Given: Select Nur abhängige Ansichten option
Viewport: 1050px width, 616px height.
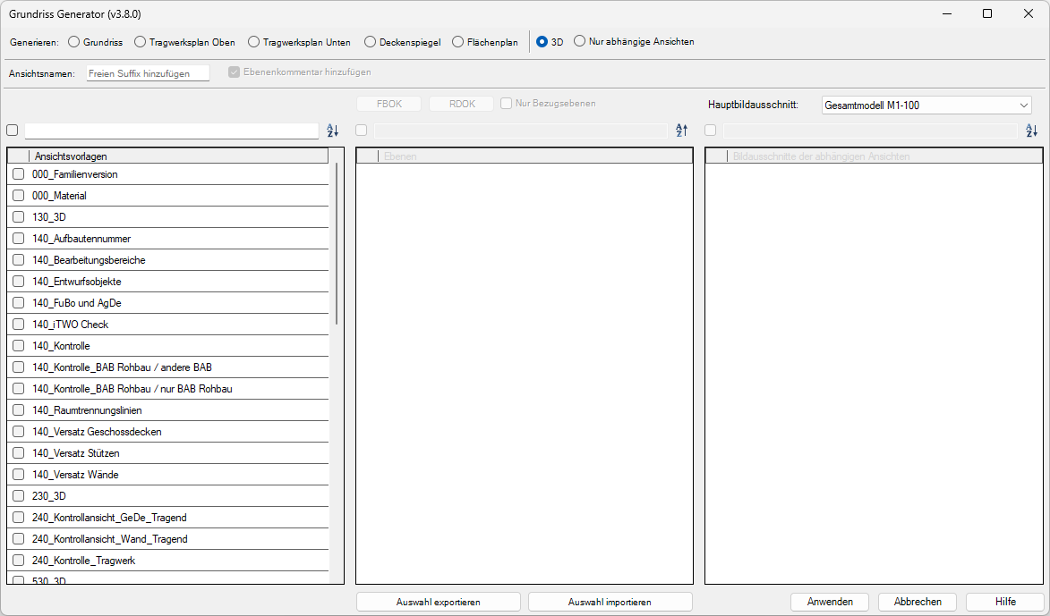Looking at the screenshot, I should (579, 41).
